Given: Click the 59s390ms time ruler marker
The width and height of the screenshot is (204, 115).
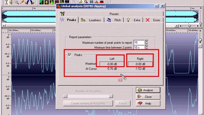Looking at the screenshot, I should (36, 31).
